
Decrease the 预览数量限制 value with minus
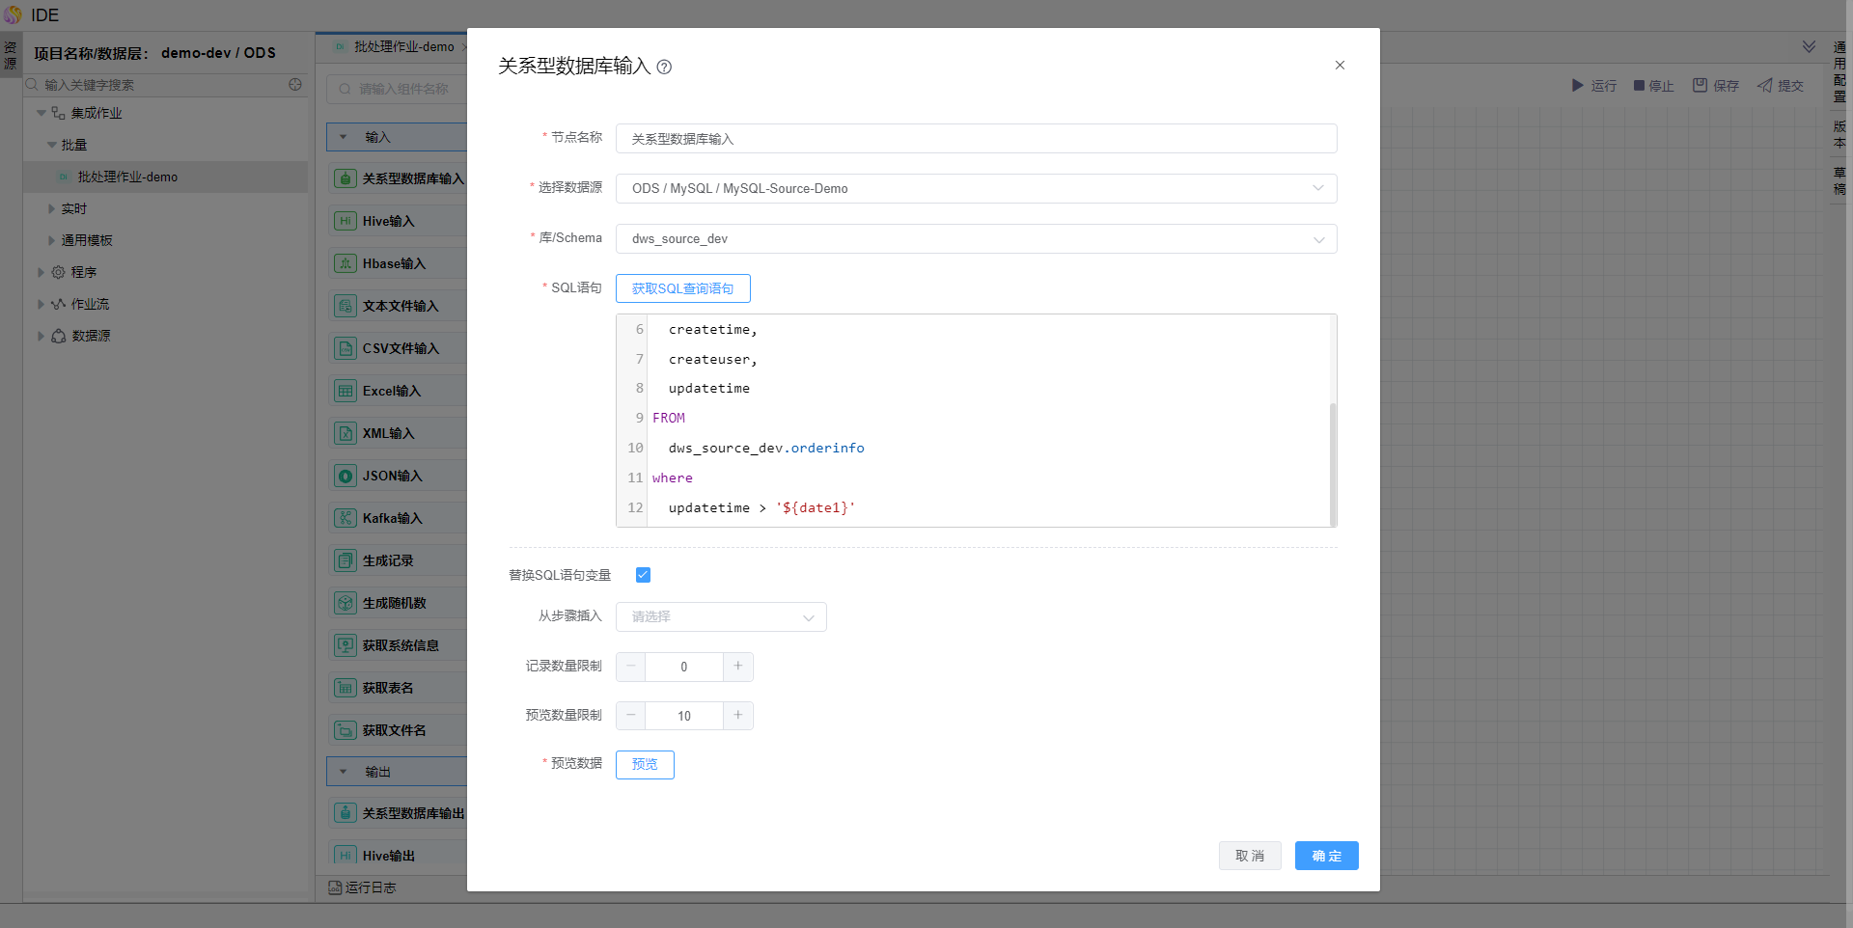(631, 716)
